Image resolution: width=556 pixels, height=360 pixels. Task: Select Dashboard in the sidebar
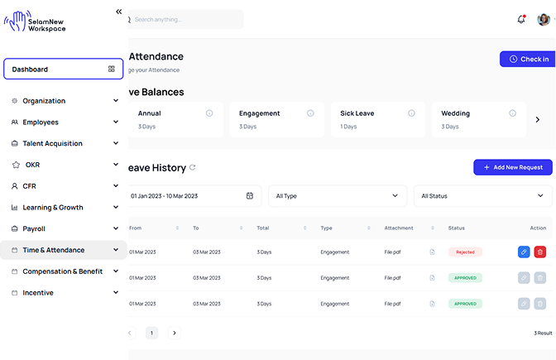[x=63, y=70]
